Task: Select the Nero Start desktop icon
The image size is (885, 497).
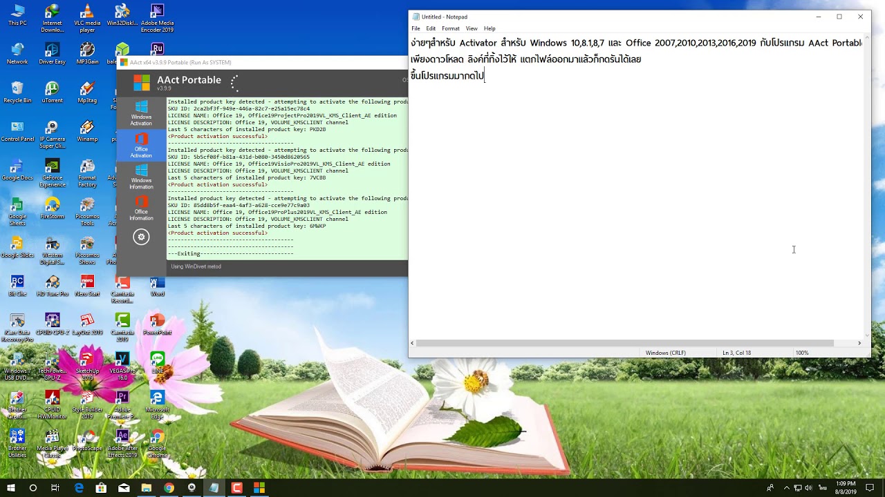Action: coord(87,286)
